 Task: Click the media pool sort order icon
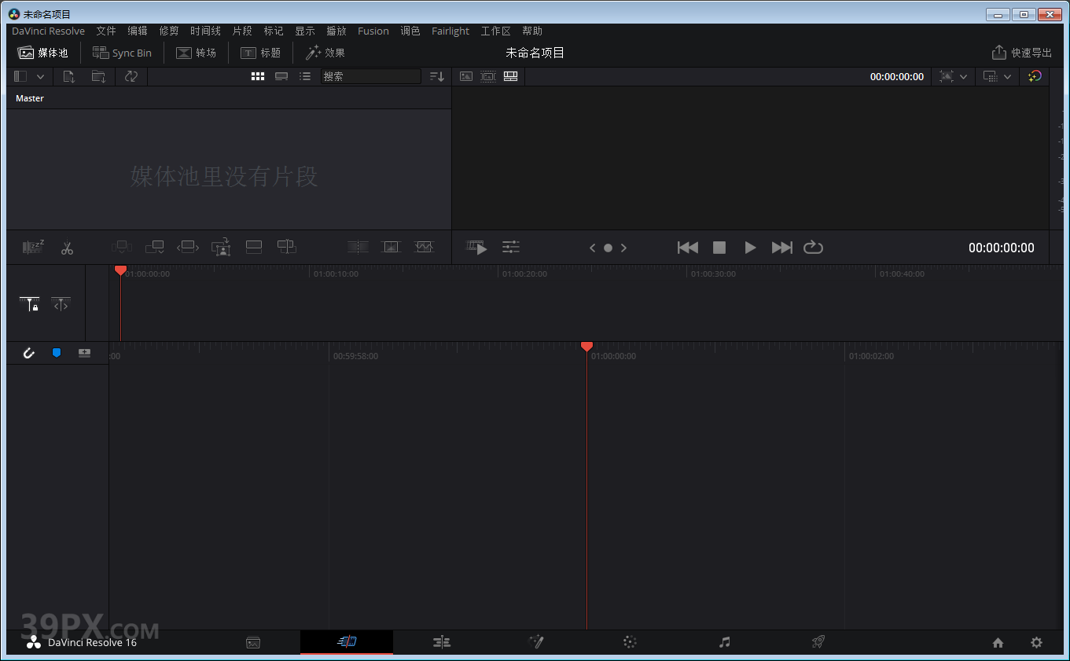click(x=437, y=76)
